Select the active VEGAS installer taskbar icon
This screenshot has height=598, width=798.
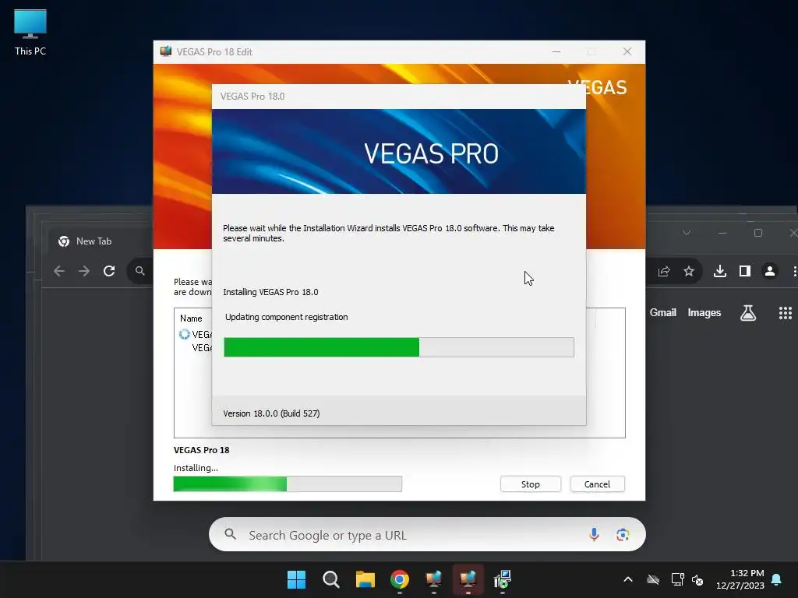coord(468,579)
